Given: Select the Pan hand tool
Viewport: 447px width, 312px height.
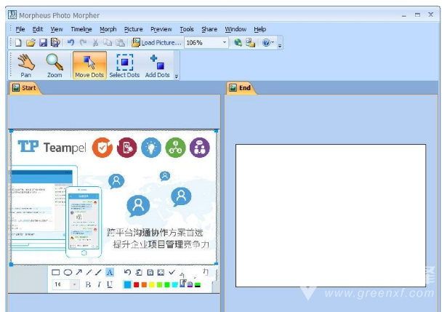Looking at the screenshot, I should (25, 65).
